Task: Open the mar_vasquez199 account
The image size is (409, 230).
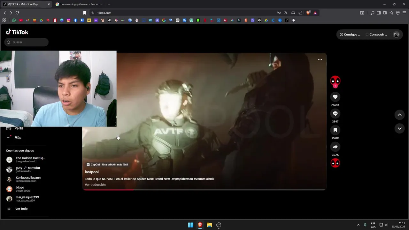Action: coord(23,199)
